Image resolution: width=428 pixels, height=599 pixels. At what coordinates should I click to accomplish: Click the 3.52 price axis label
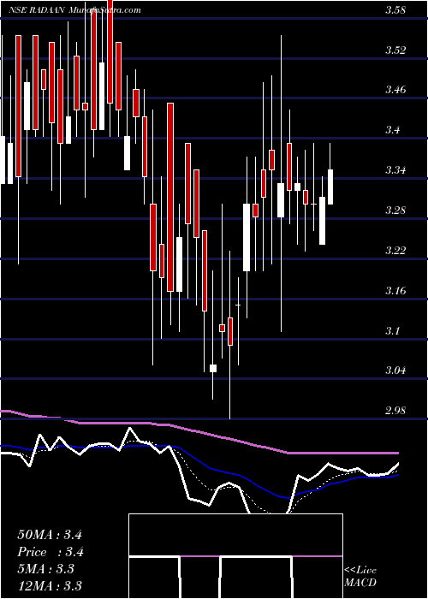[x=395, y=50]
